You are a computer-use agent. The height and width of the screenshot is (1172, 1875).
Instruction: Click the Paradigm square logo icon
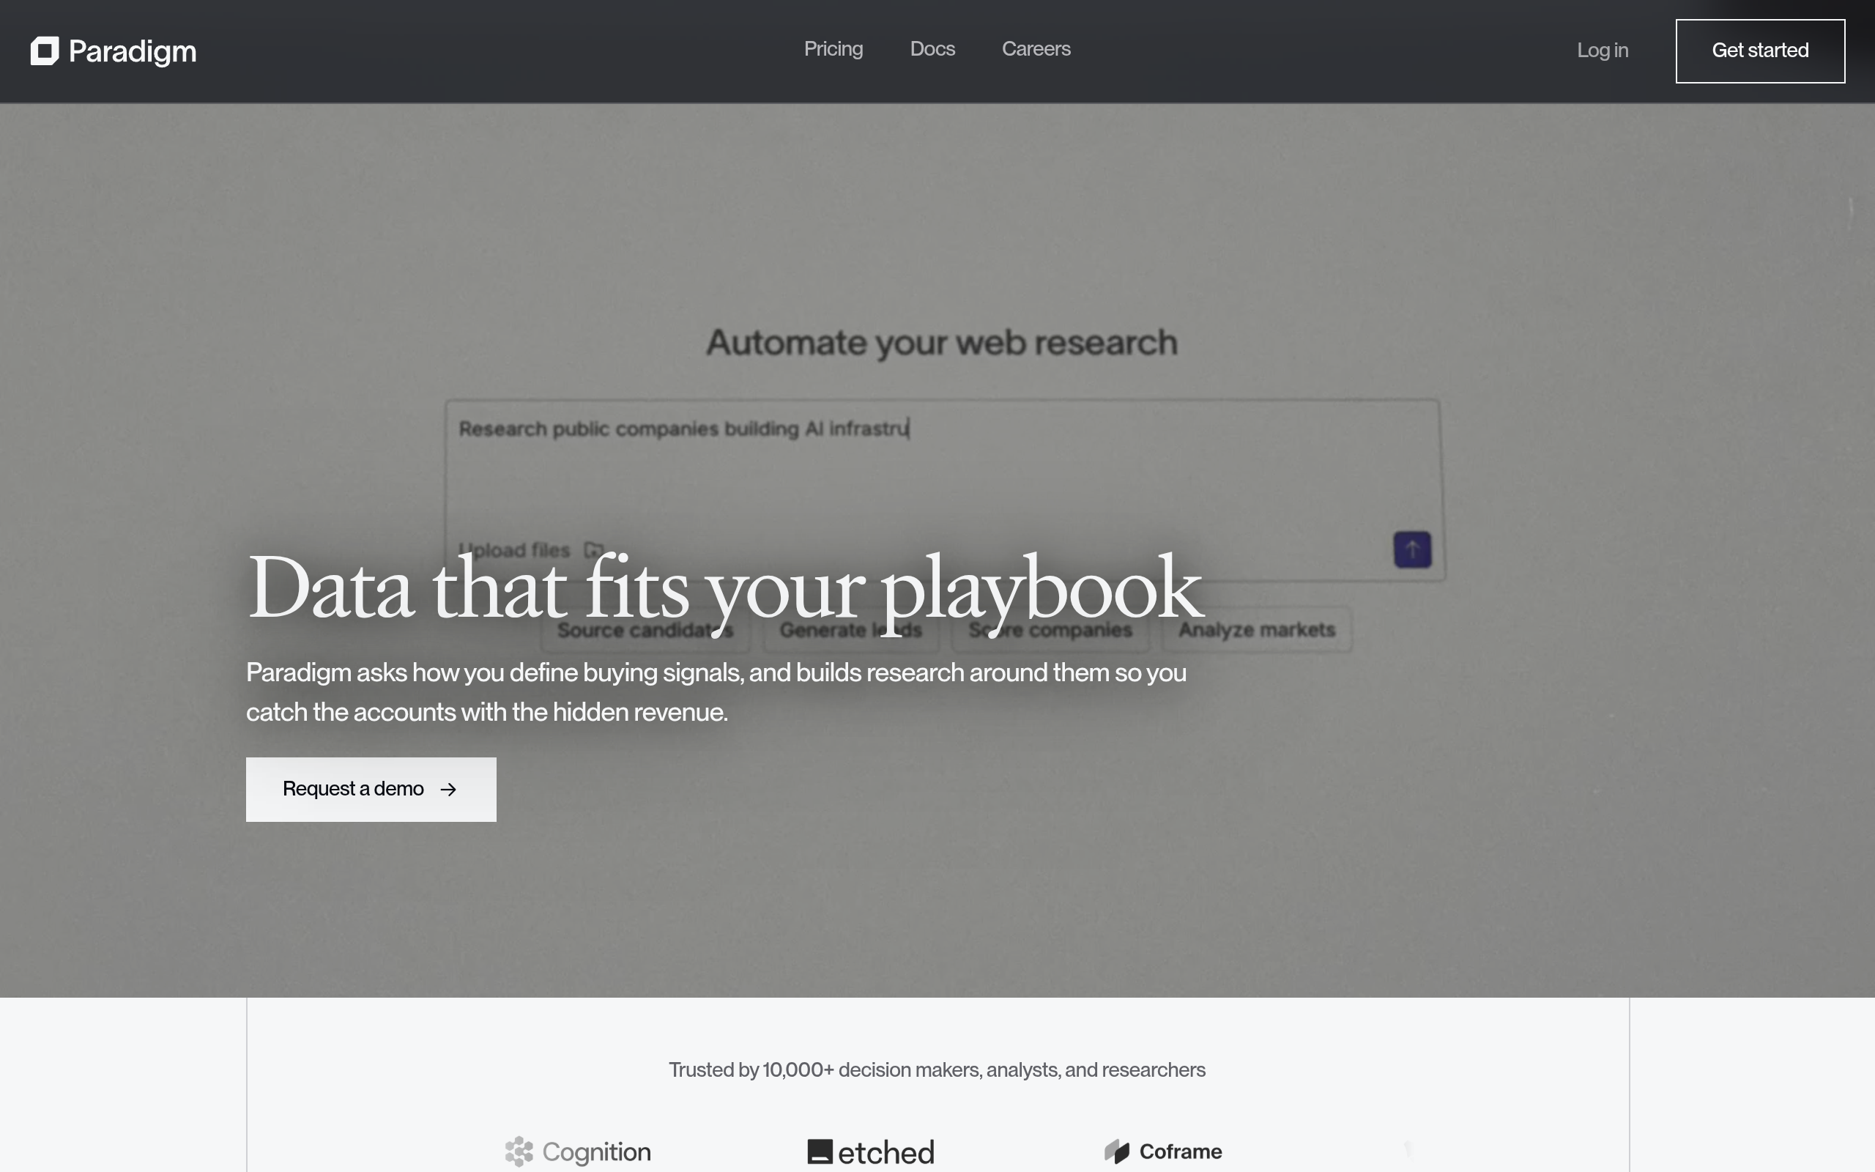(x=45, y=51)
